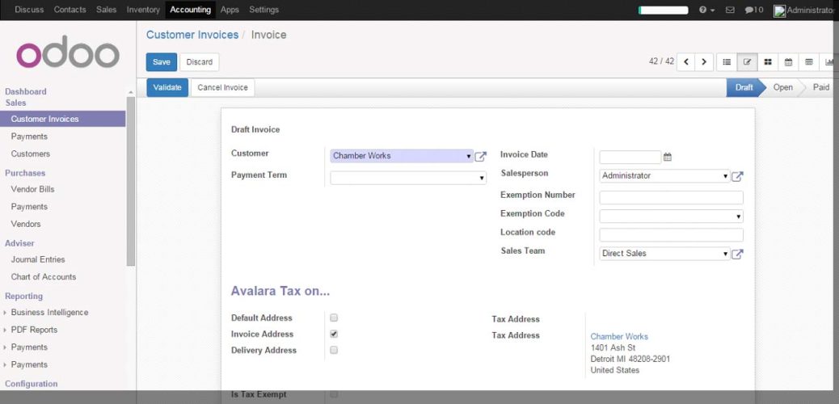
Task: Open the Inventory menu
Action: pyautogui.click(x=143, y=10)
